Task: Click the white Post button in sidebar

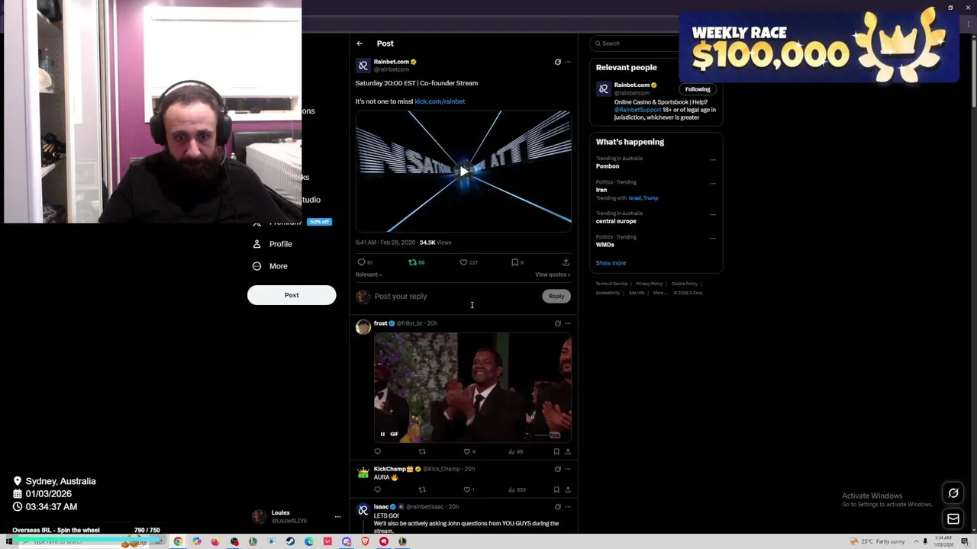Action: click(292, 295)
